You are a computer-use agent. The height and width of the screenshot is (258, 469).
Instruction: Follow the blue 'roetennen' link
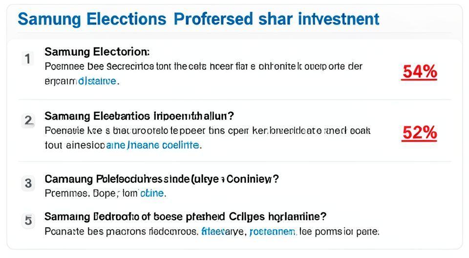click(273, 231)
